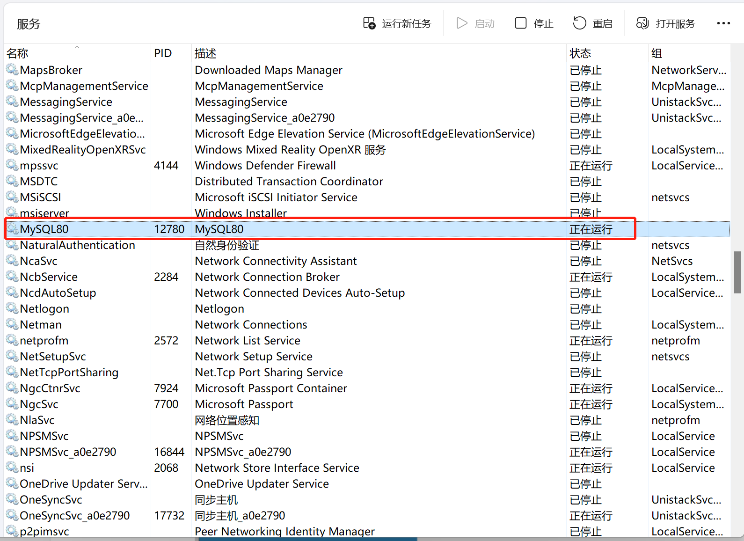Click the 服务 page title
The height and width of the screenshot is (541, 744).
point(29,24)
